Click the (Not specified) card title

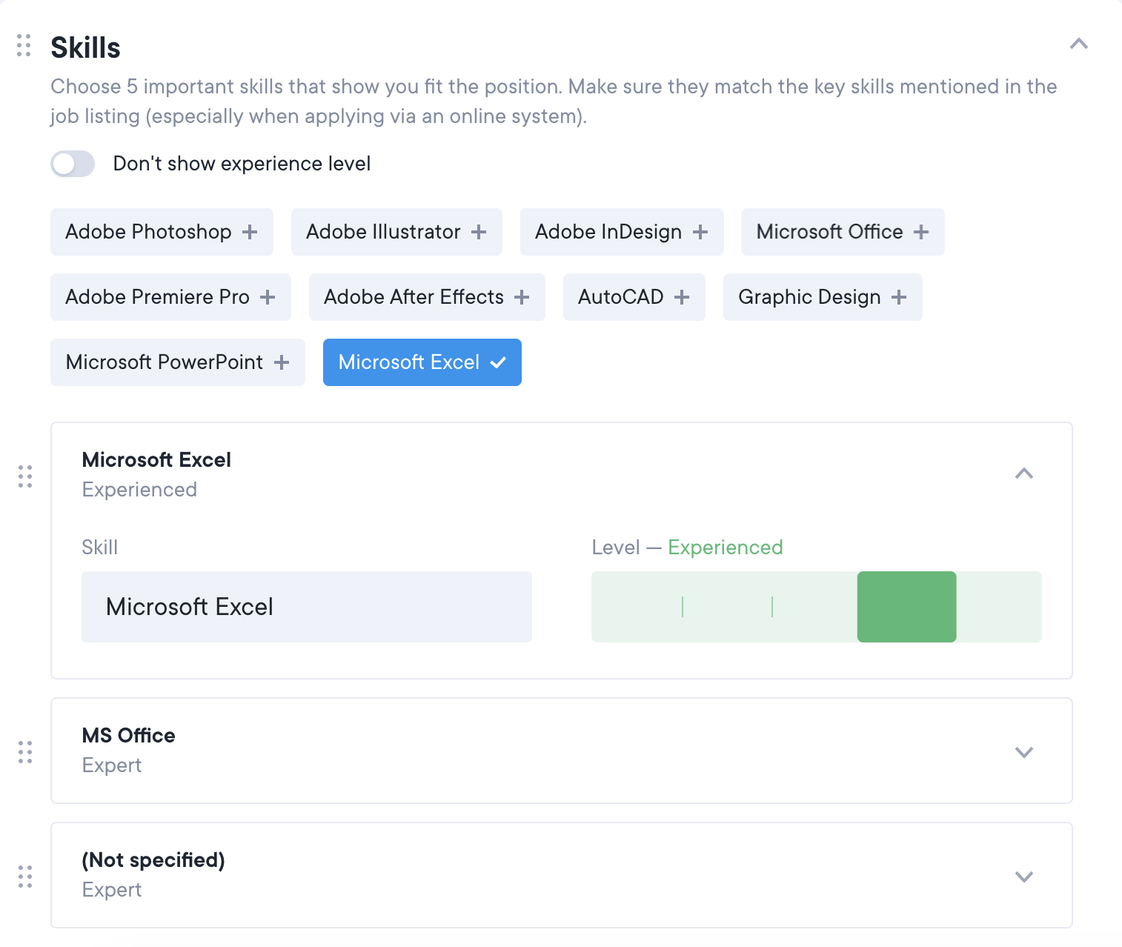[153, 860]
